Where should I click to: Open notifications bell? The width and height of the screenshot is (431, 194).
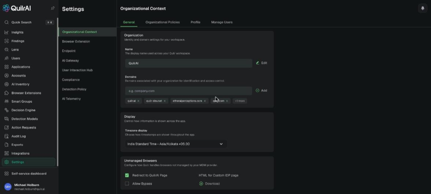click(422, 8)
